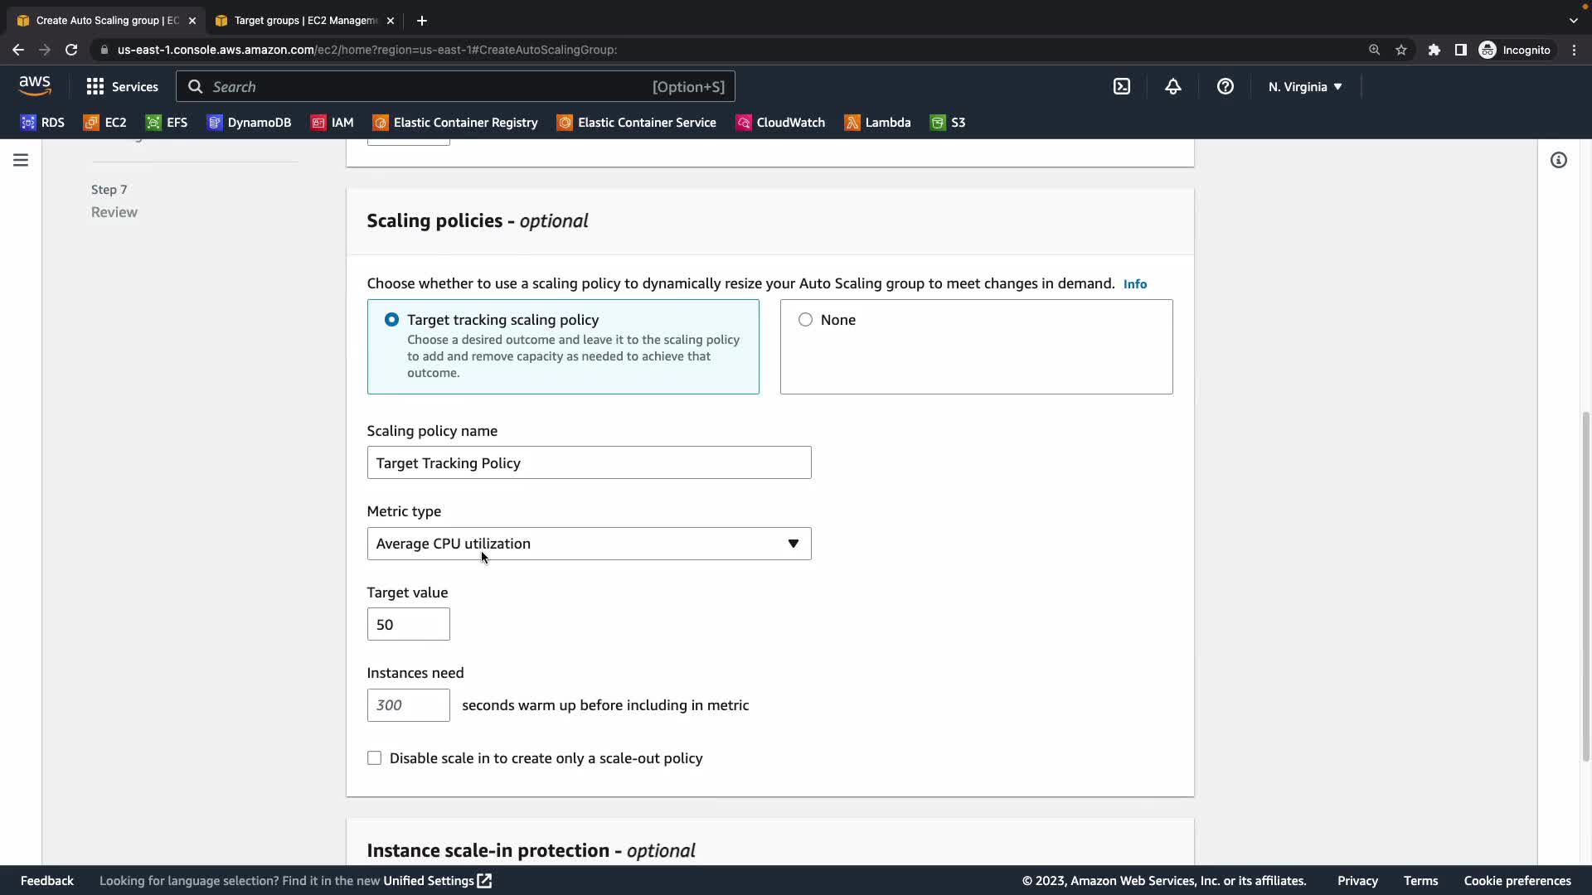Click the CloudWatch shortcut icon

pyautogui.click(x=744, y=123)
